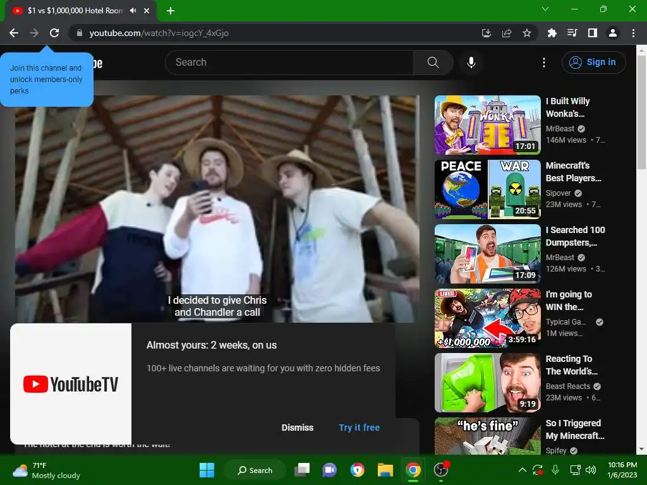Dismiss the YouTube TV promotion
647x485 pixels.
[298, 428]
